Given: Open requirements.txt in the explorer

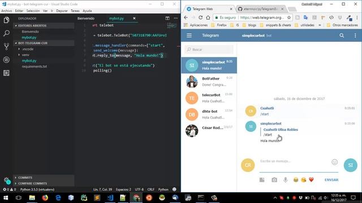Looking at the screenshot, I should (x=35, y=67).
